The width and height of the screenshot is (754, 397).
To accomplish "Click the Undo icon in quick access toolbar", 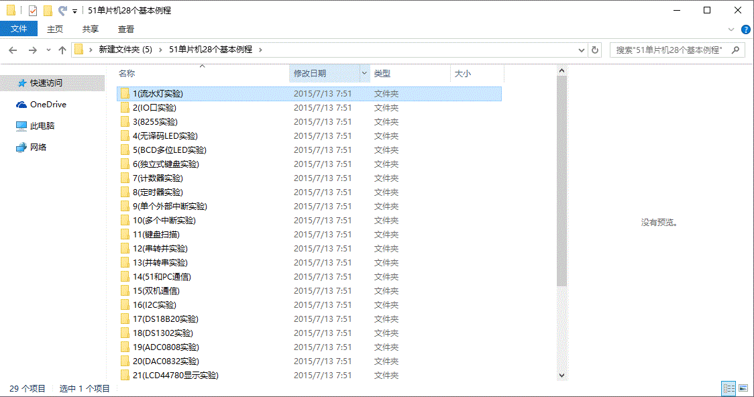I will pyautogui.click(x=62, y=10).
